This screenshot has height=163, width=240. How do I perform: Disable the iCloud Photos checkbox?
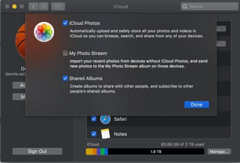65,23
